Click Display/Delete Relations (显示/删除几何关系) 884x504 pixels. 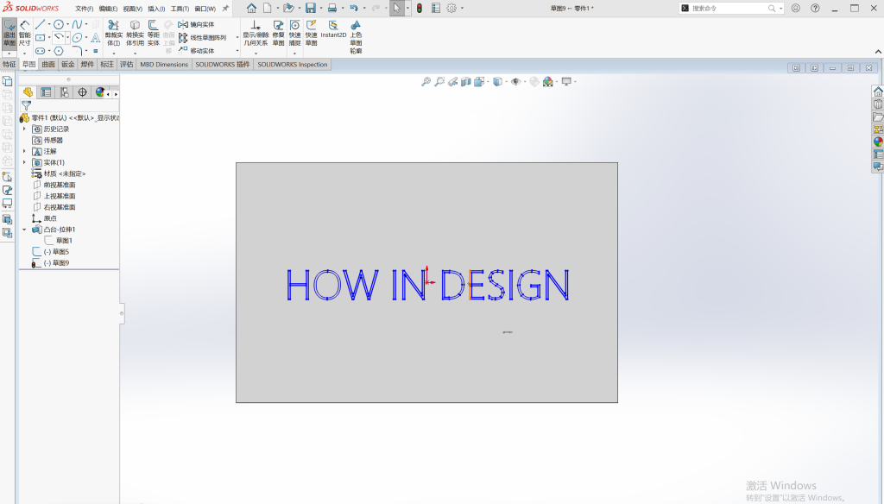click(x=256, y=34)
